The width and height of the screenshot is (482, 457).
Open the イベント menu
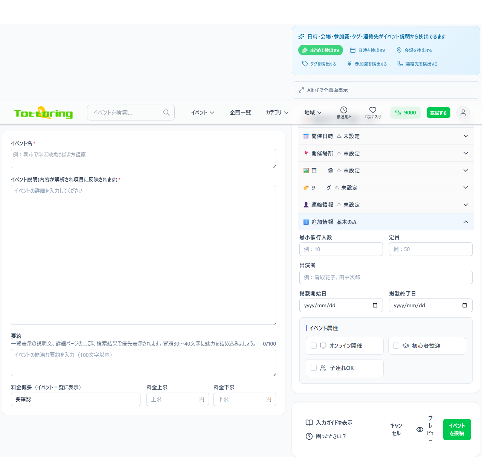203,113
